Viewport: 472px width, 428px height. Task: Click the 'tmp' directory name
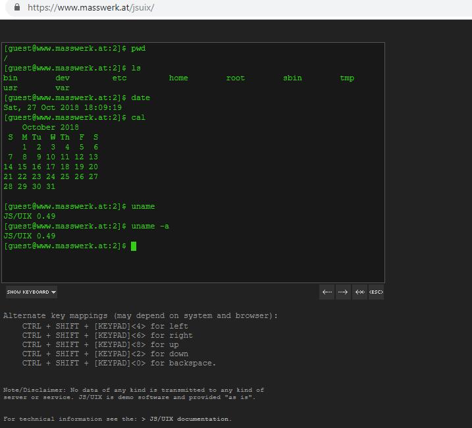[x=347, y=78]
